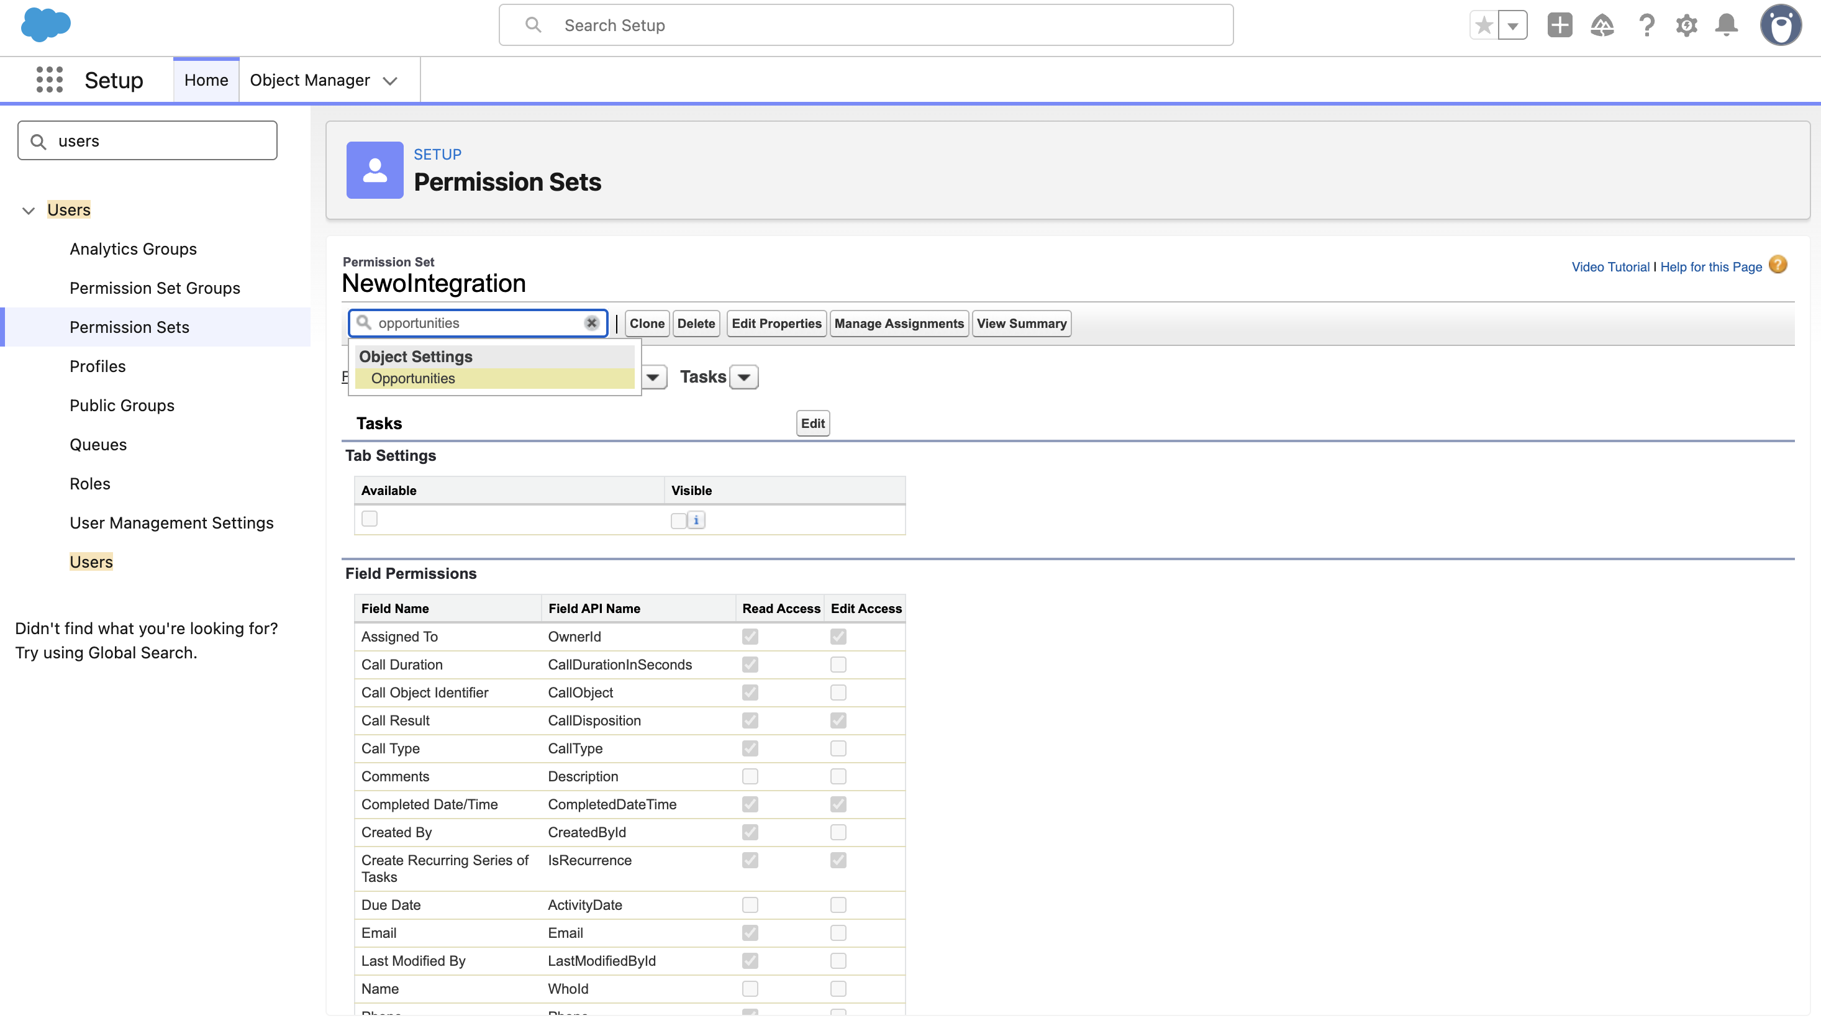
Task: Toggle the Visible tab setting checkbox
Action: 678,520
